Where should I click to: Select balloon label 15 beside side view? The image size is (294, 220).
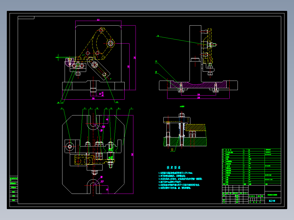coord(156,72)
